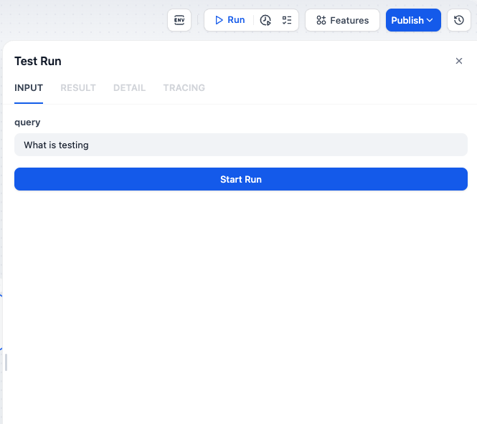Click the Features button label

(x=349, y=20)
